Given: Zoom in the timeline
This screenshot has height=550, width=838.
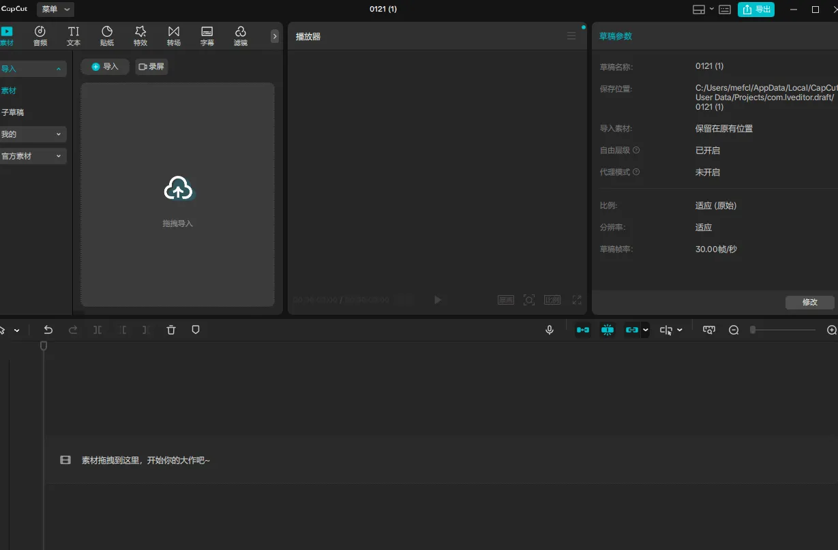Looking at the screenshot, I should pyautogui.click(x=832, y=330).
